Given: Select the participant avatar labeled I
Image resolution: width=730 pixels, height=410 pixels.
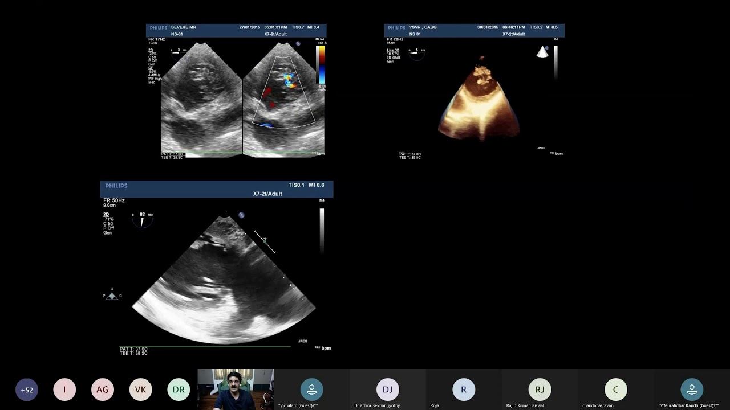Looking at the screenshot, I should (x=64, y=389).
